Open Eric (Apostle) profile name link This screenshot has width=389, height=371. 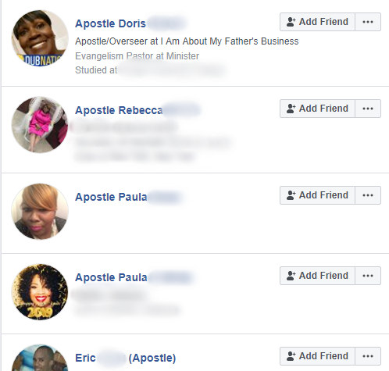tap(125, 358)
